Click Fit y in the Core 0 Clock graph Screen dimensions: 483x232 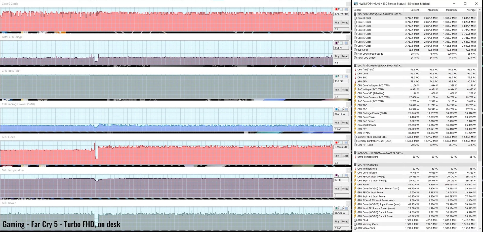point(337,23)
